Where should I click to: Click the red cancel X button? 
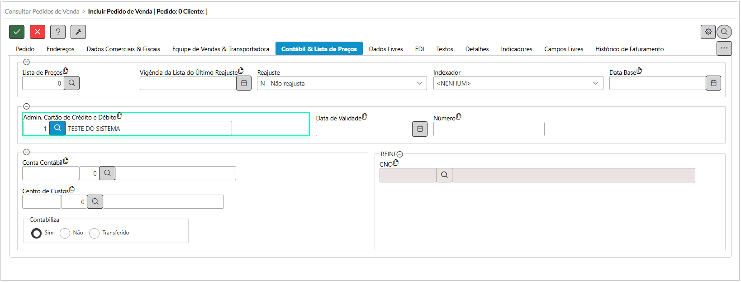(x=38, y=32)
